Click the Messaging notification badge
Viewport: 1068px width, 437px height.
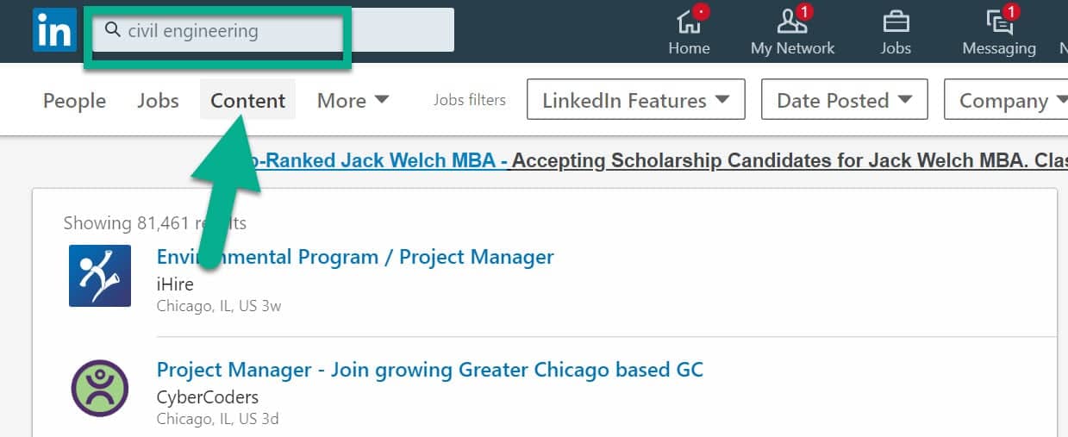[x=1012, y=12]
